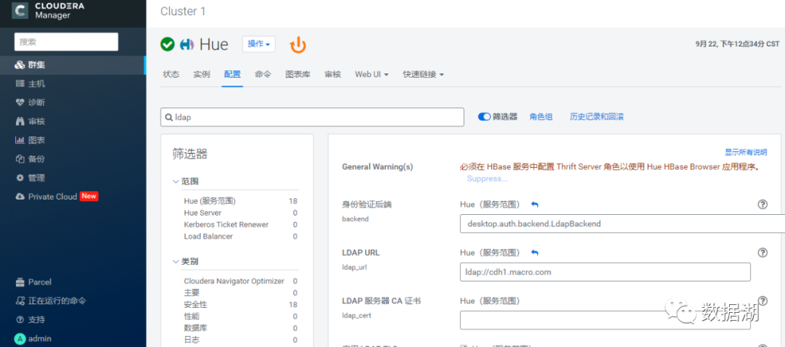Image resolution: width=785 pixels, height=347 pixels.
Task: Filter by 日志 logs category
Action: tap(192, 340)
